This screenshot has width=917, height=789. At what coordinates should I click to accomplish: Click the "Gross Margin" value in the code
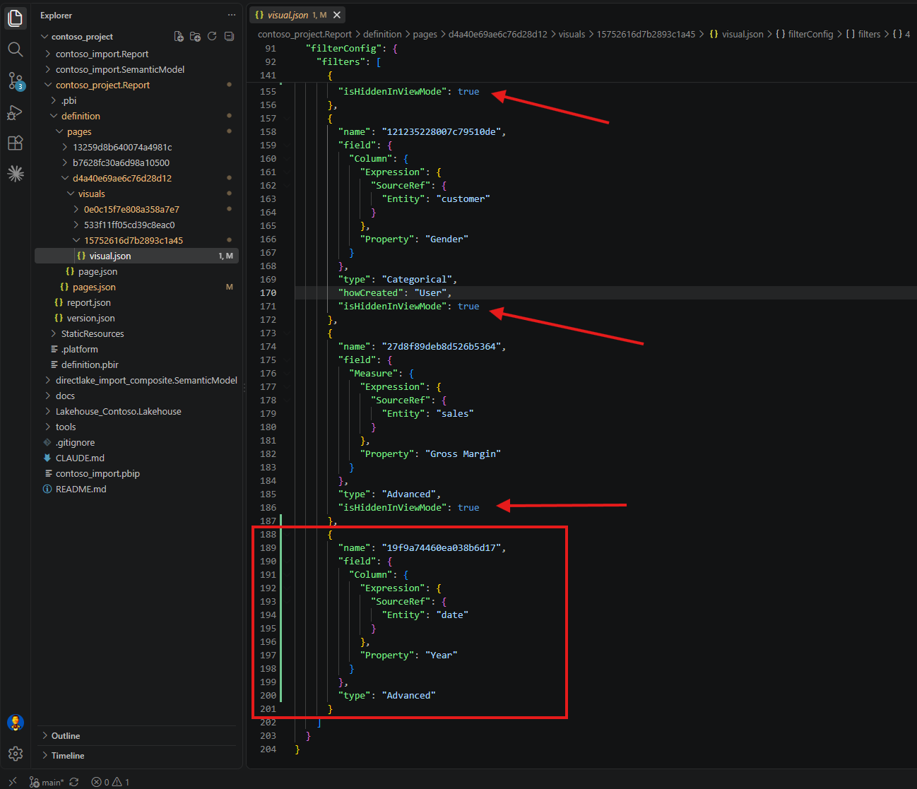(x=463, y=453)
